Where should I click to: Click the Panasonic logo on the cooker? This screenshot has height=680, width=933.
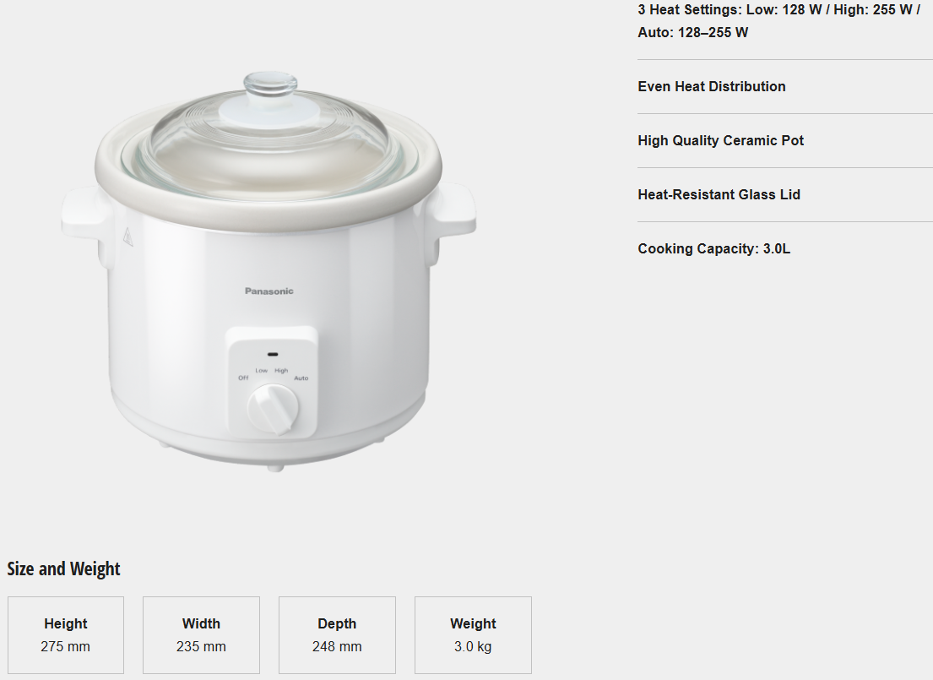tap(269, 291)
